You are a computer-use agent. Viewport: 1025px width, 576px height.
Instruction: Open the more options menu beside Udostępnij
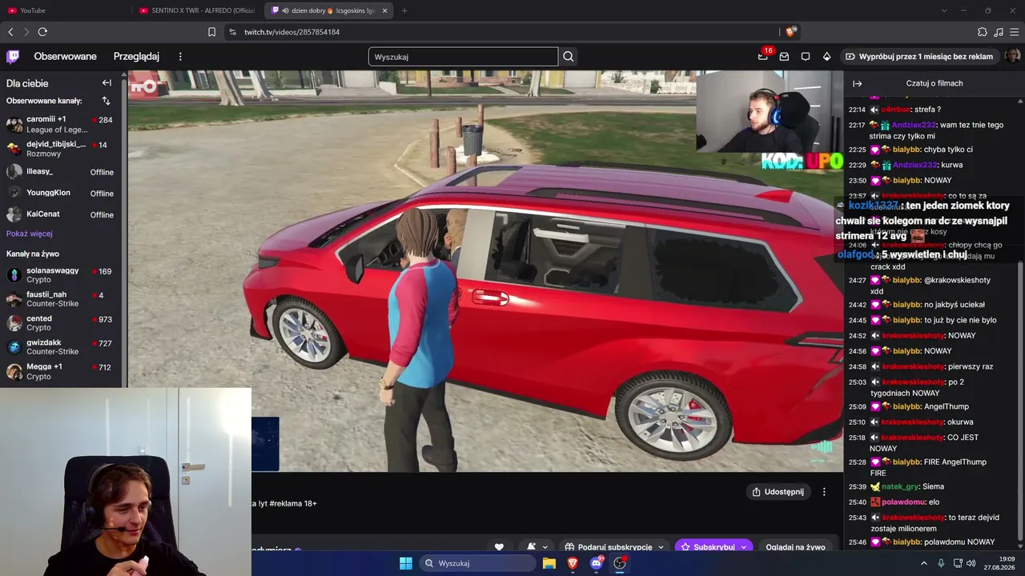coord(824,492)
